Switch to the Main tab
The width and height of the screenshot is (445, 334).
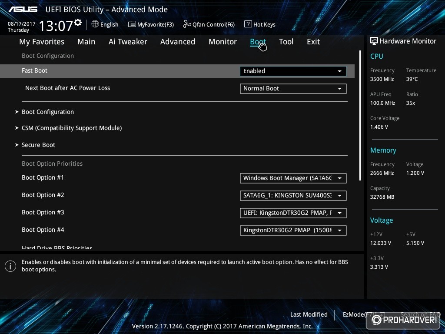click(x=86, y=42)
